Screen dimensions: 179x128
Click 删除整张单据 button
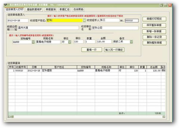[155, 43]
